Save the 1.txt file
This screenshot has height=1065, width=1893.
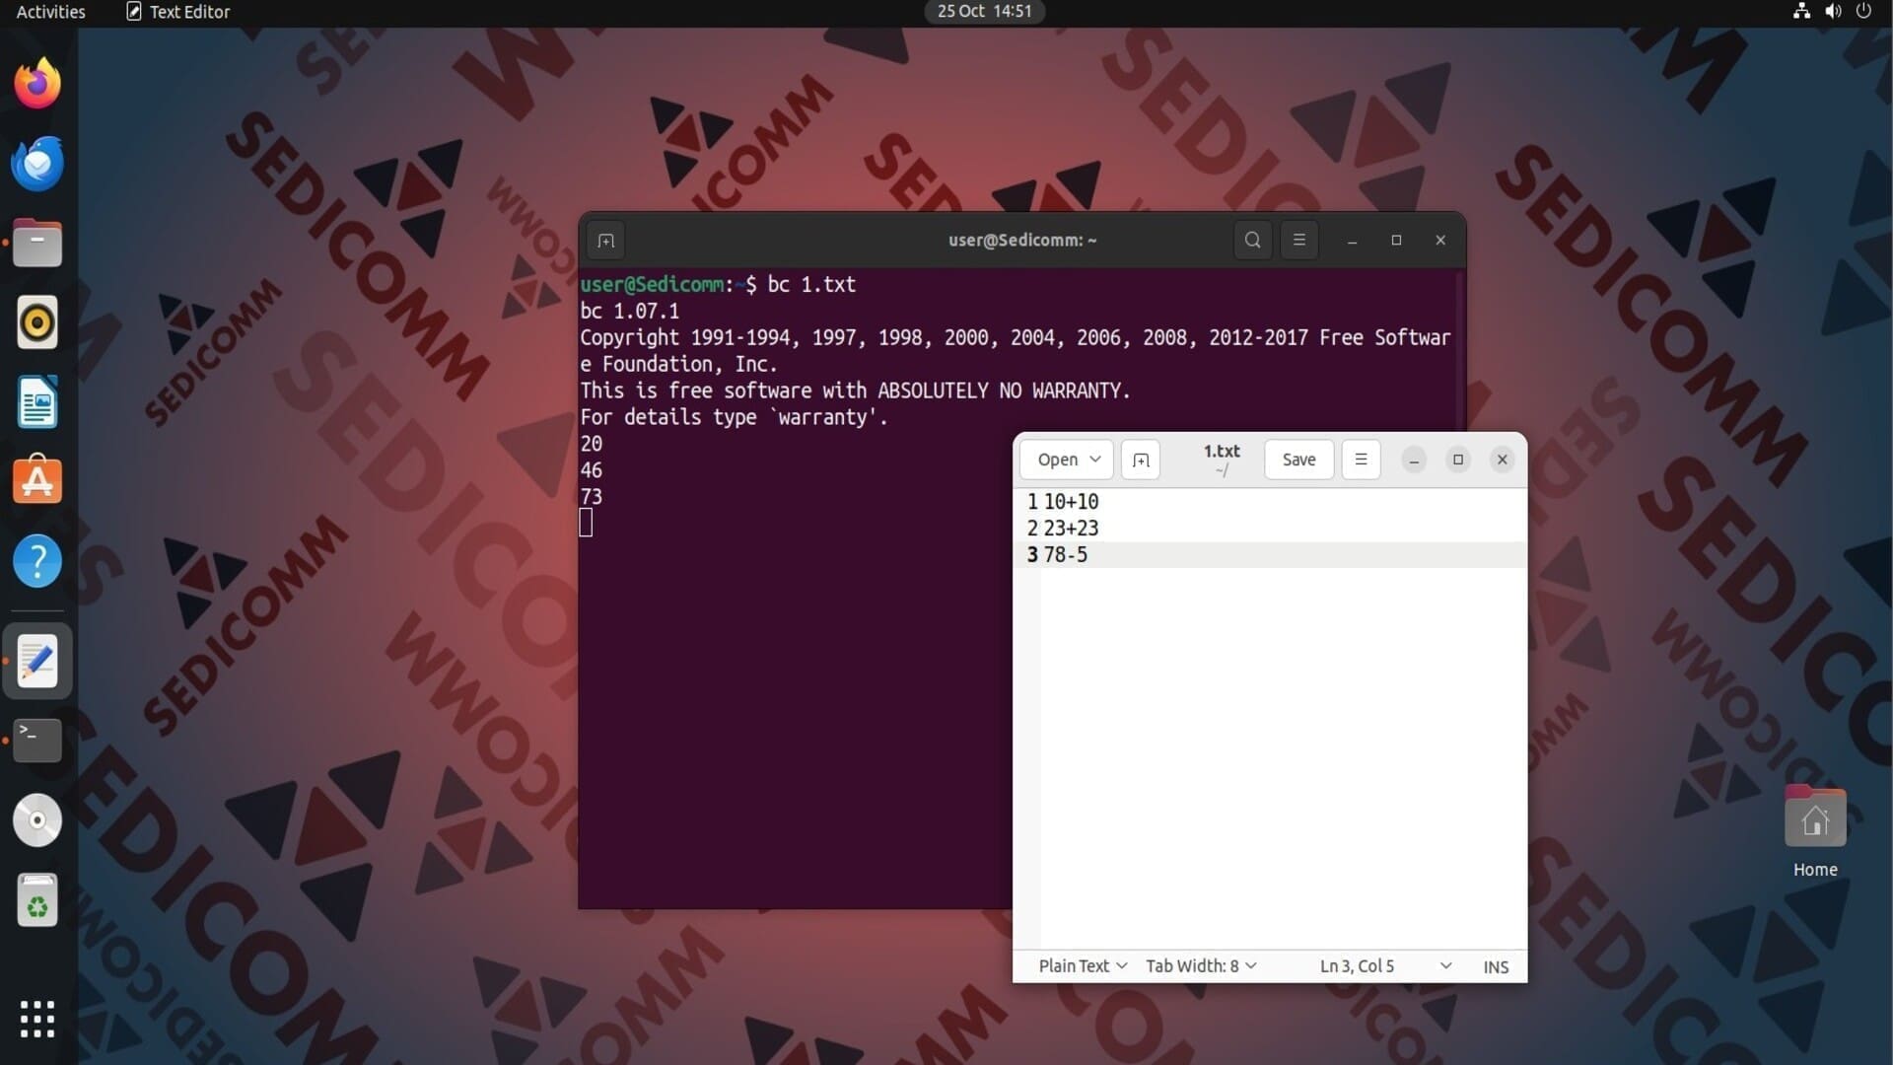click(x=1298, y=460)
